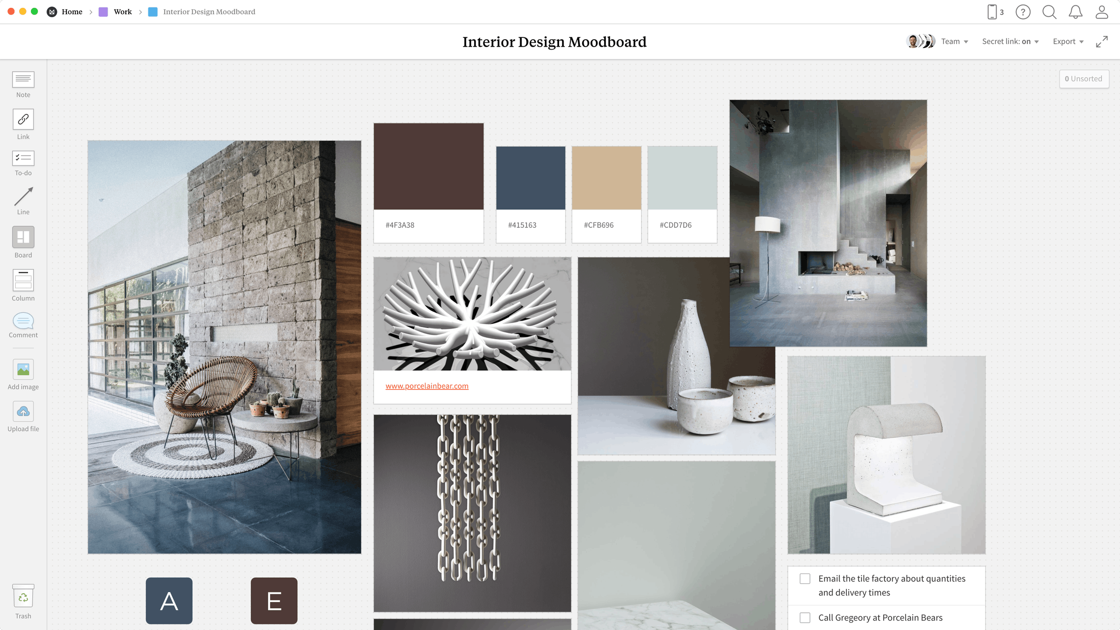Image resolution: width=1120 pixels, height=630 pixels.
Task: Open the Home breadcrumb menu item
Action: pyautogui.click(x=72, y=11)
